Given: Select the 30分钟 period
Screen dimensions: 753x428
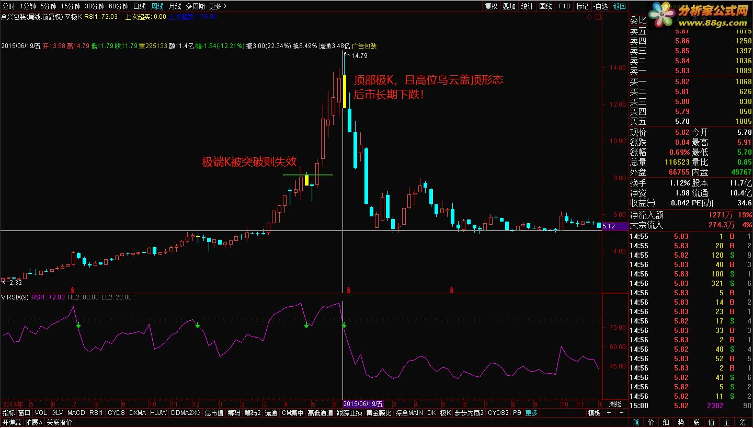Looking at the screenshot, I should (x=95, y=6).
